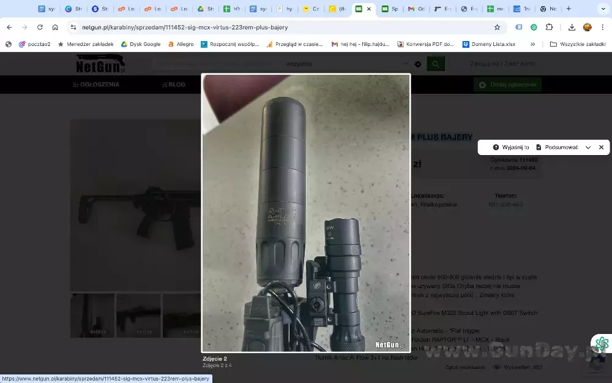612x383 pixels.
Task: Open the OGŁOSZENIA menu item
Action: (x=96, y=85)
